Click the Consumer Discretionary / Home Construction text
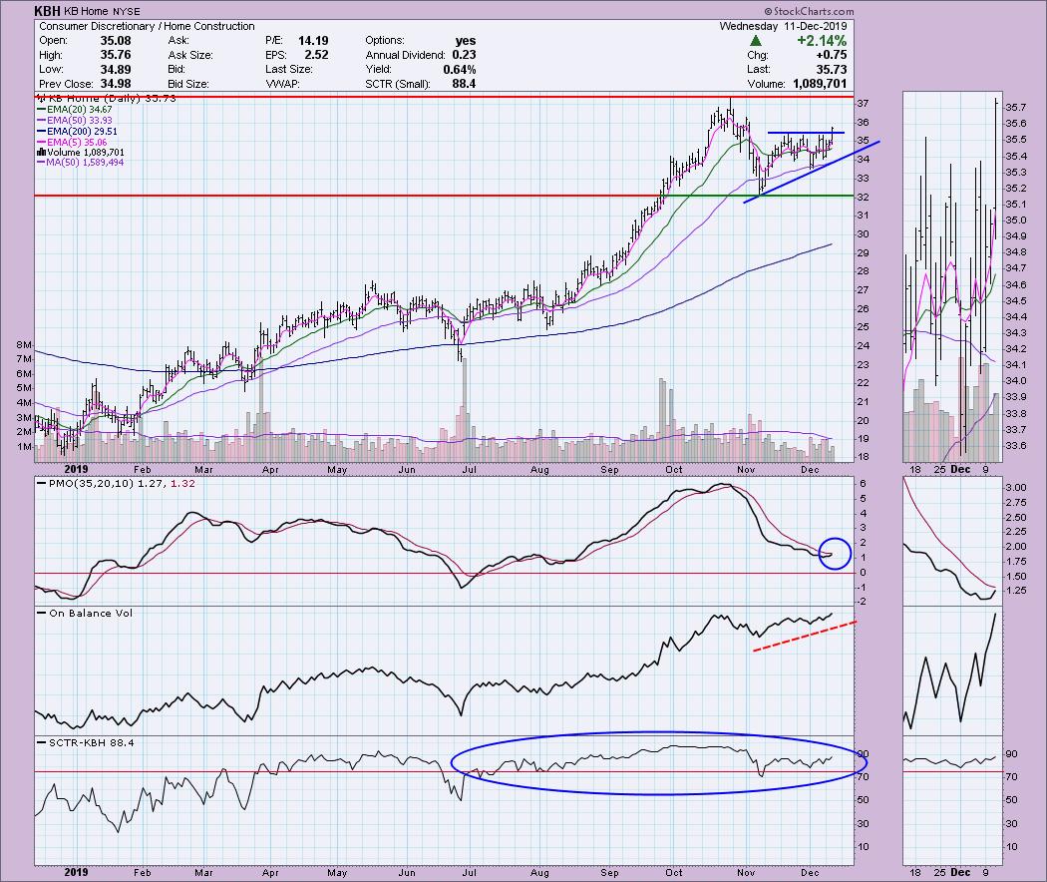1047x882 pixels. click(147, 26)
